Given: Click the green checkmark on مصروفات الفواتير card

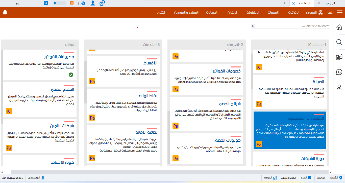Looking at the screenshot, I should click(71, 75).
